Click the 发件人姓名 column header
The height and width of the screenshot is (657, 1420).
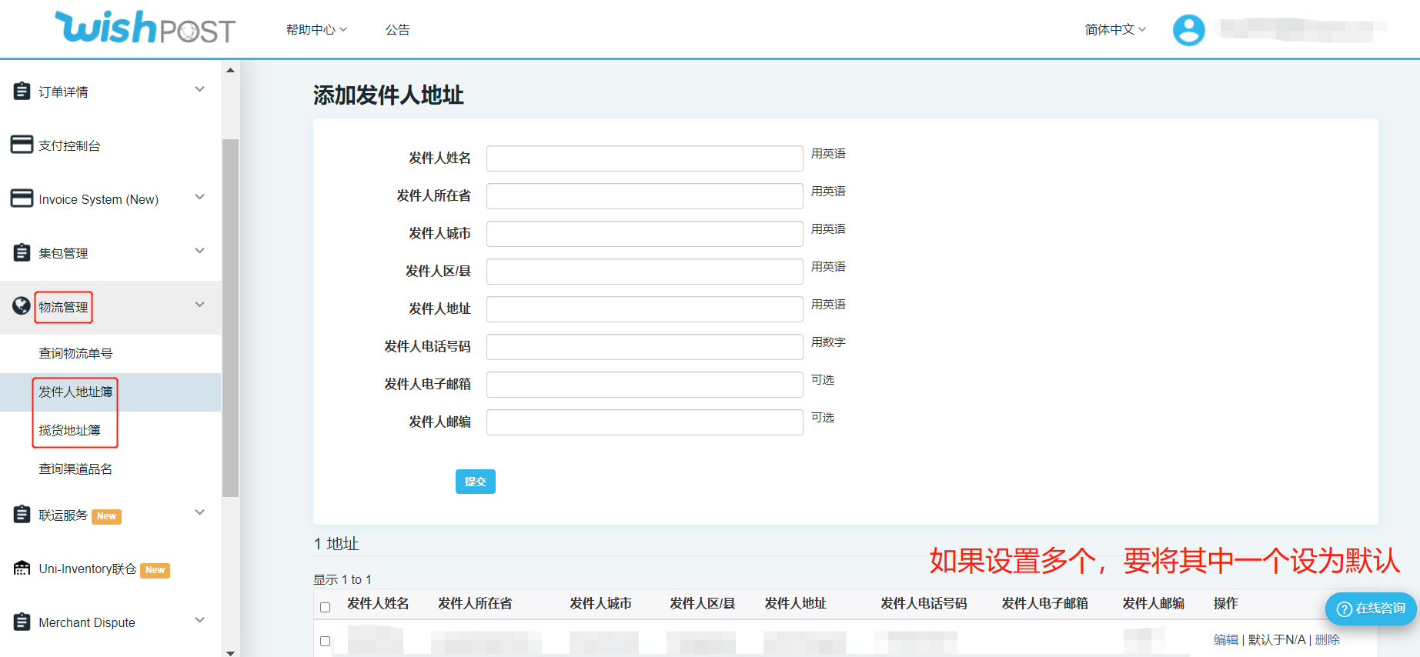click(378, 603)
